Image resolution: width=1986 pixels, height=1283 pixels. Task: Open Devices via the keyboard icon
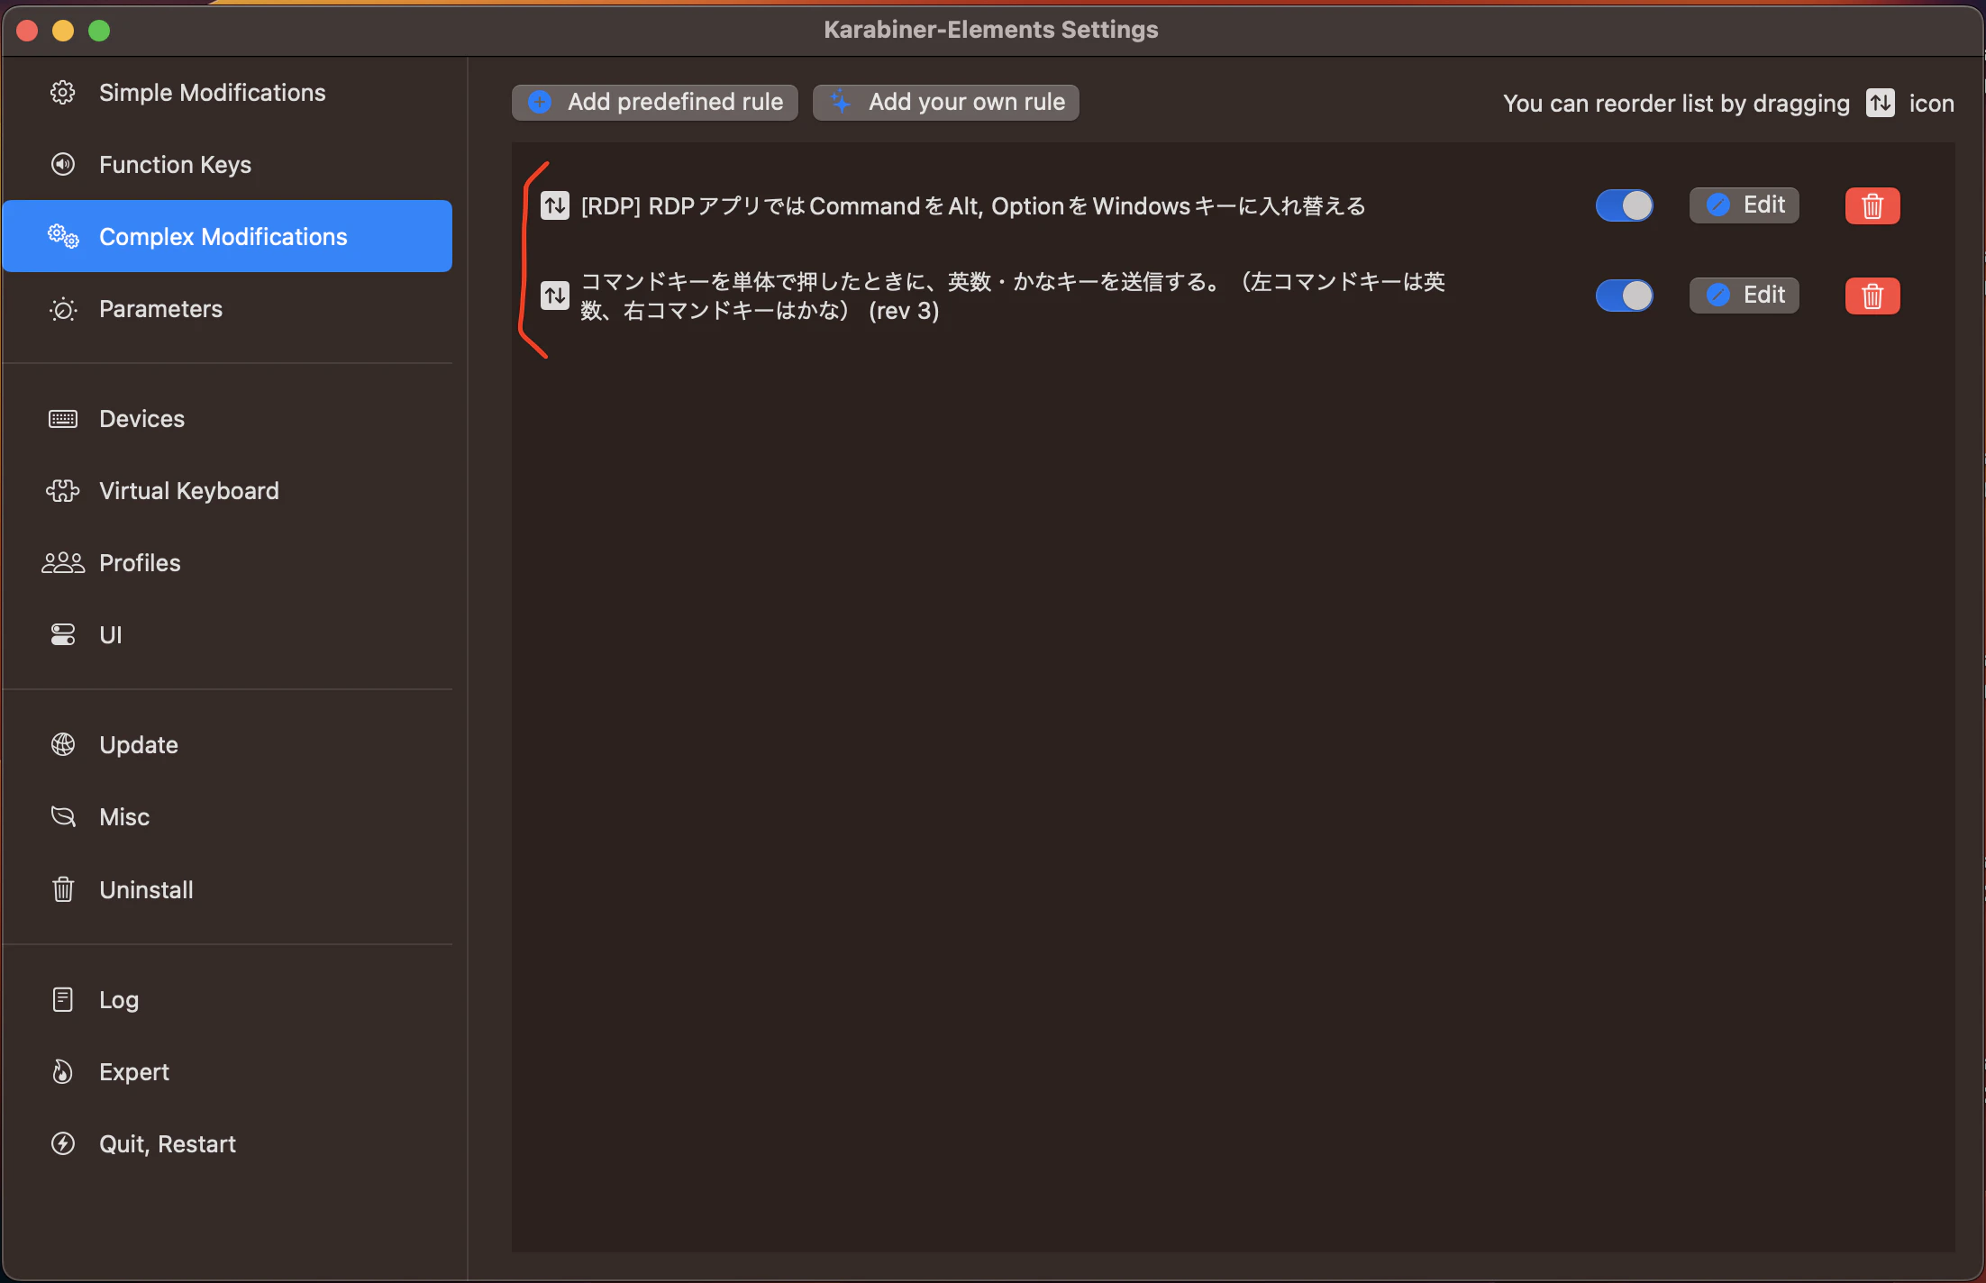[62, 418]
